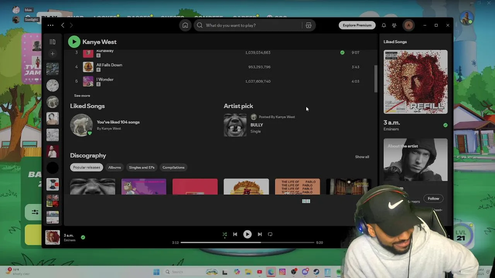Open the weather widget on taskbar
The height and width of the screenshot is (278, 495).
(18, 271)
